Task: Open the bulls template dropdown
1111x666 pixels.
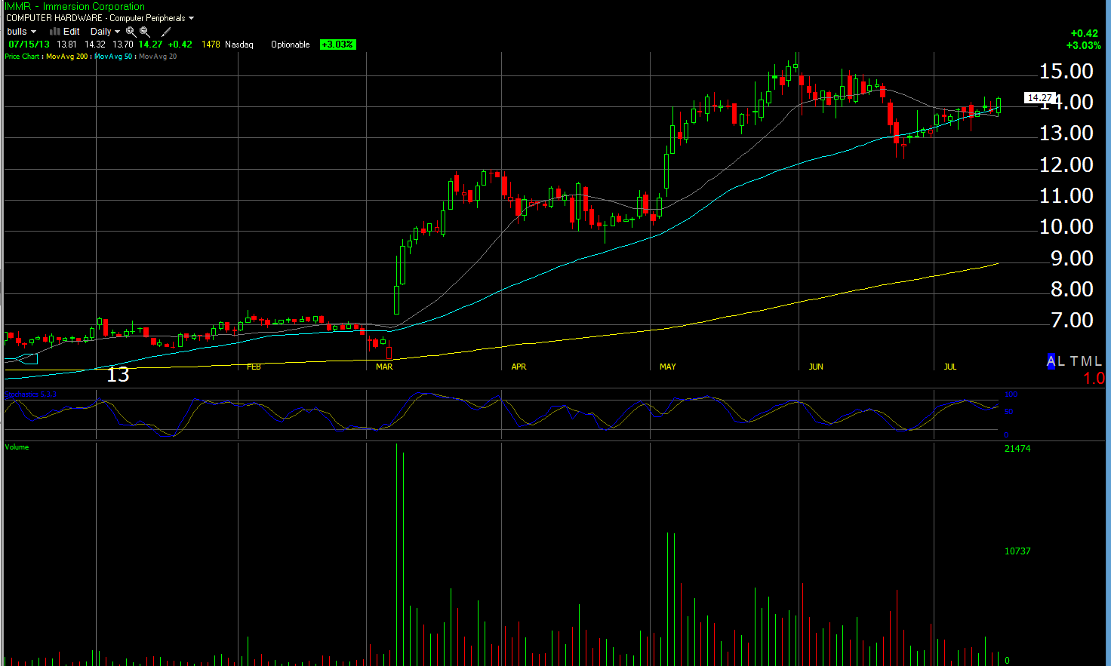Action: tap(21, 32)
